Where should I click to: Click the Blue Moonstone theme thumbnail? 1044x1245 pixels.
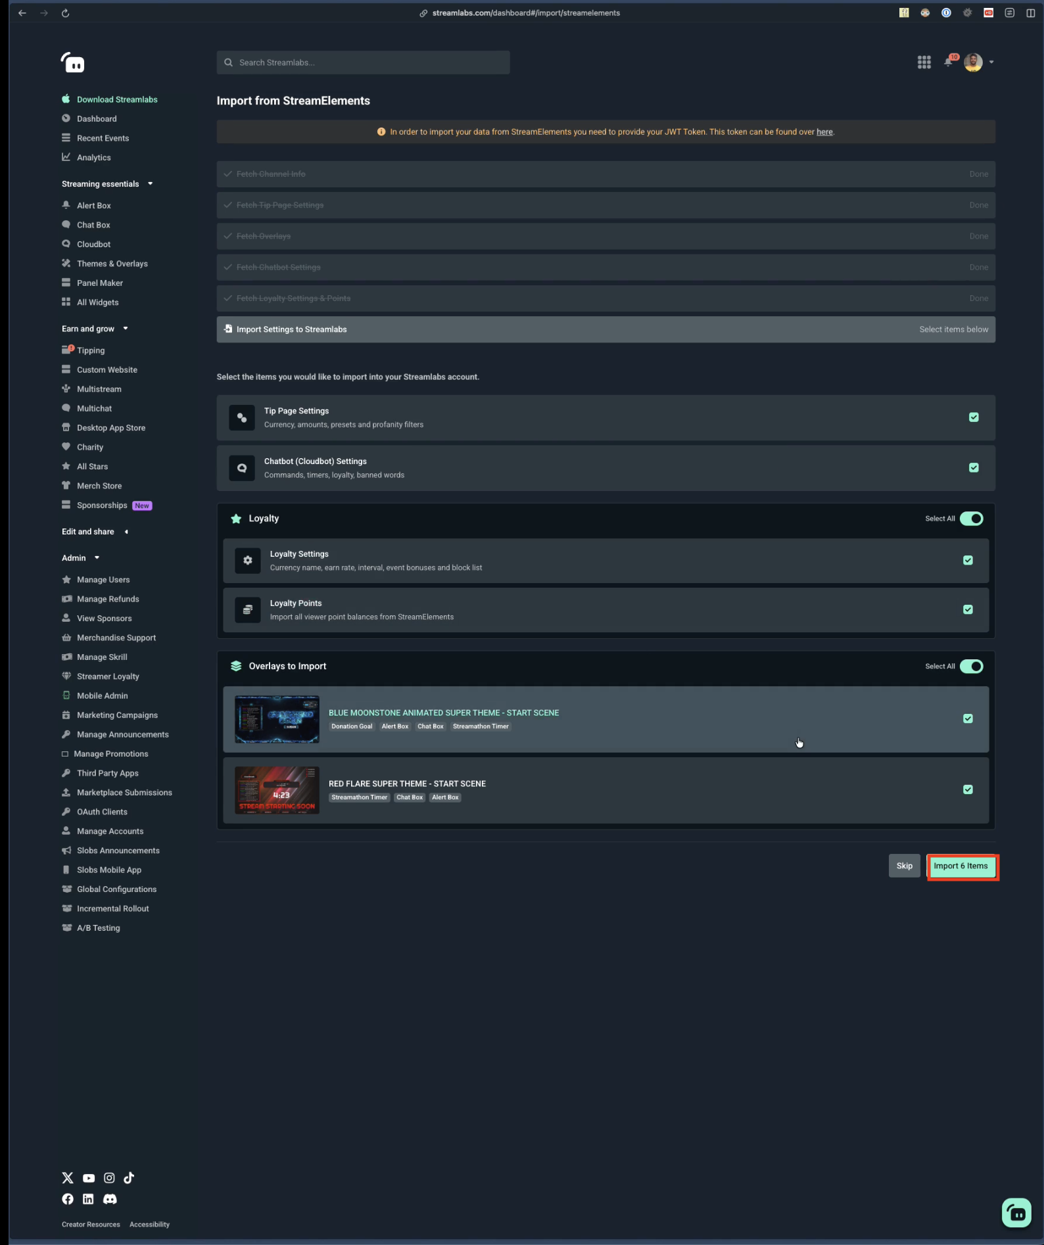[x=277, y=719]
